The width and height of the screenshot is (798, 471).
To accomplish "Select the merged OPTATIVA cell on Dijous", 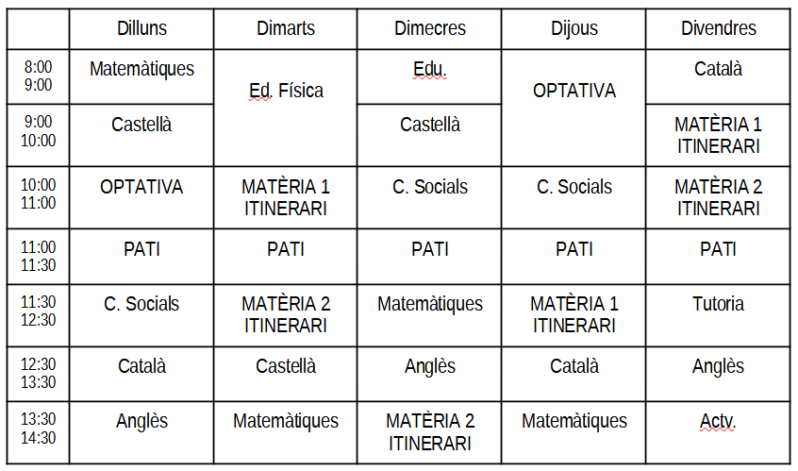I will 574,92.
